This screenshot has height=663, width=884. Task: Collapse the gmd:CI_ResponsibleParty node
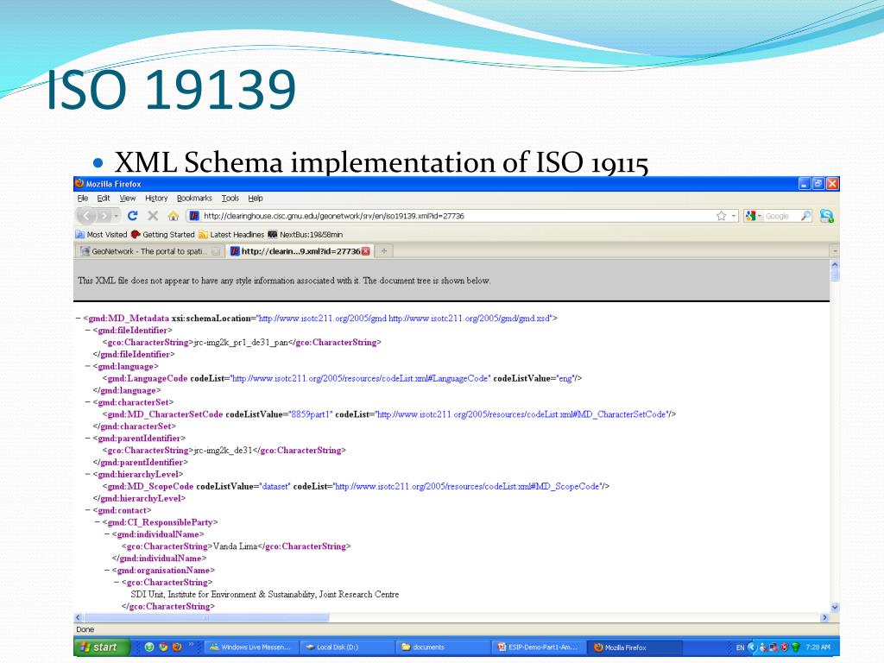coord(98,522)
